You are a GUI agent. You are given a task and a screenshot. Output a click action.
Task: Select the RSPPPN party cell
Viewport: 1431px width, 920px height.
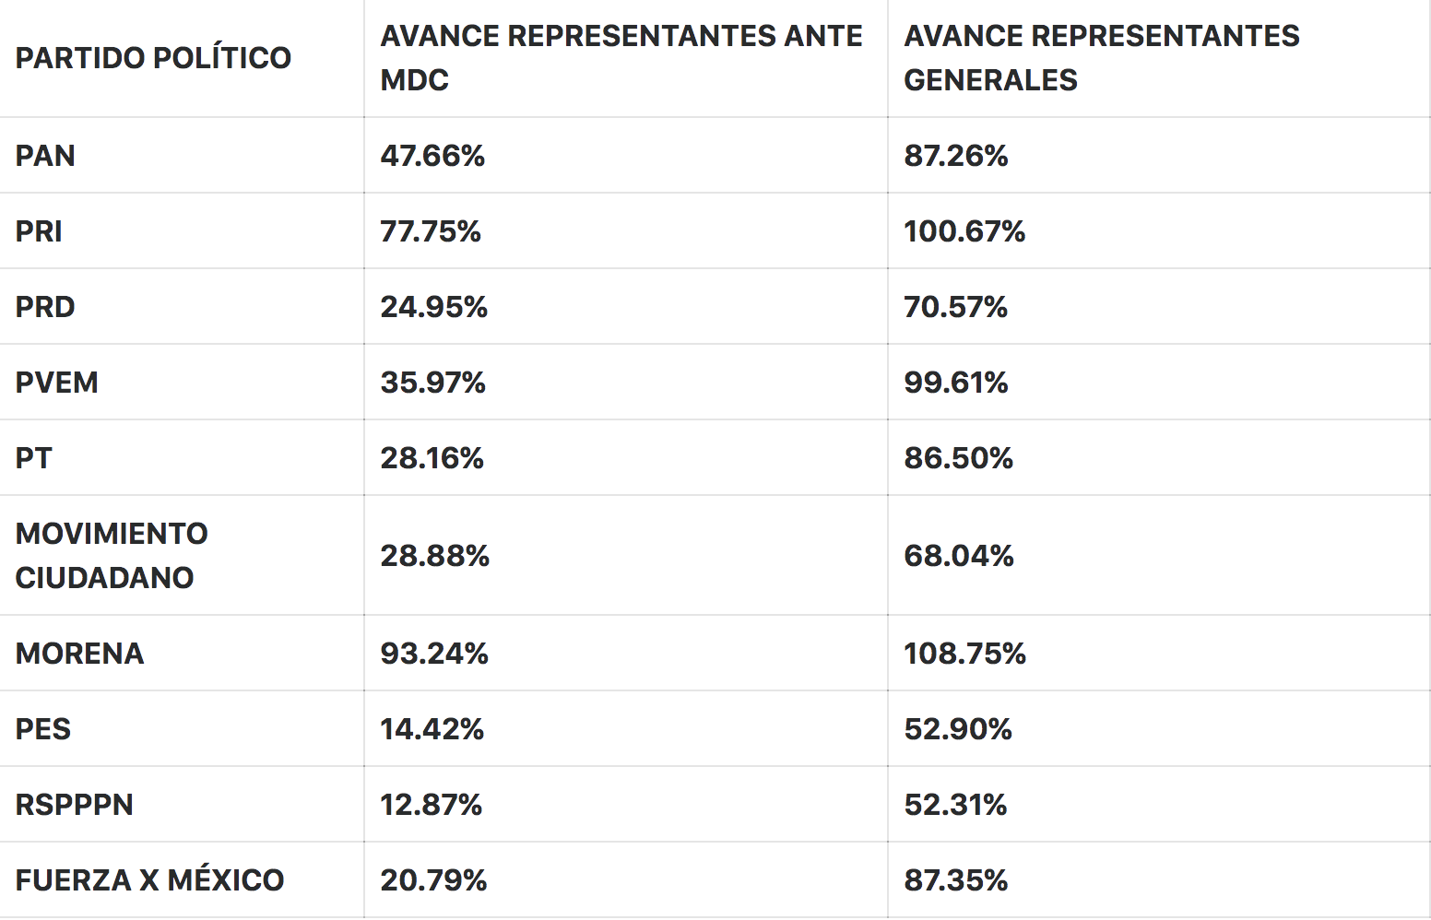(x=74, y=805)
